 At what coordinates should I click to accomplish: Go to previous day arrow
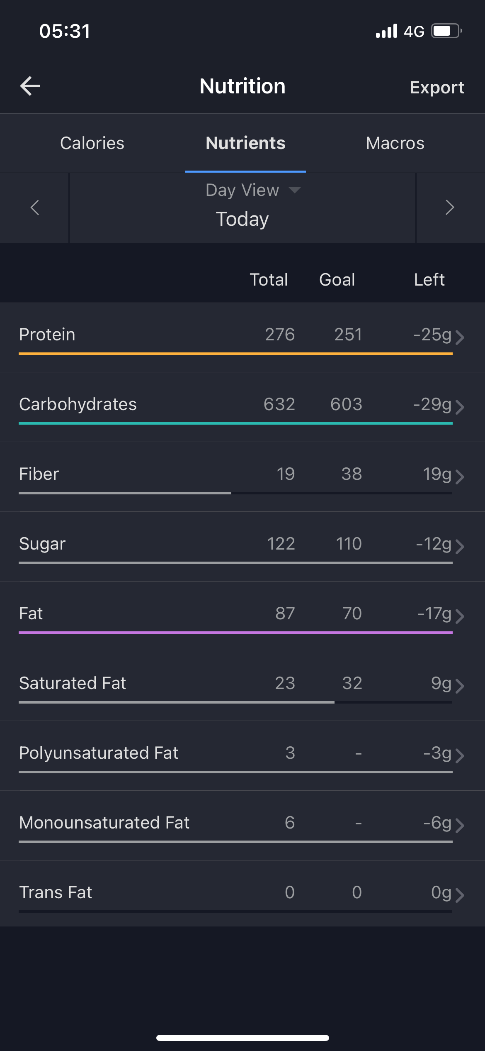point(35,208)
